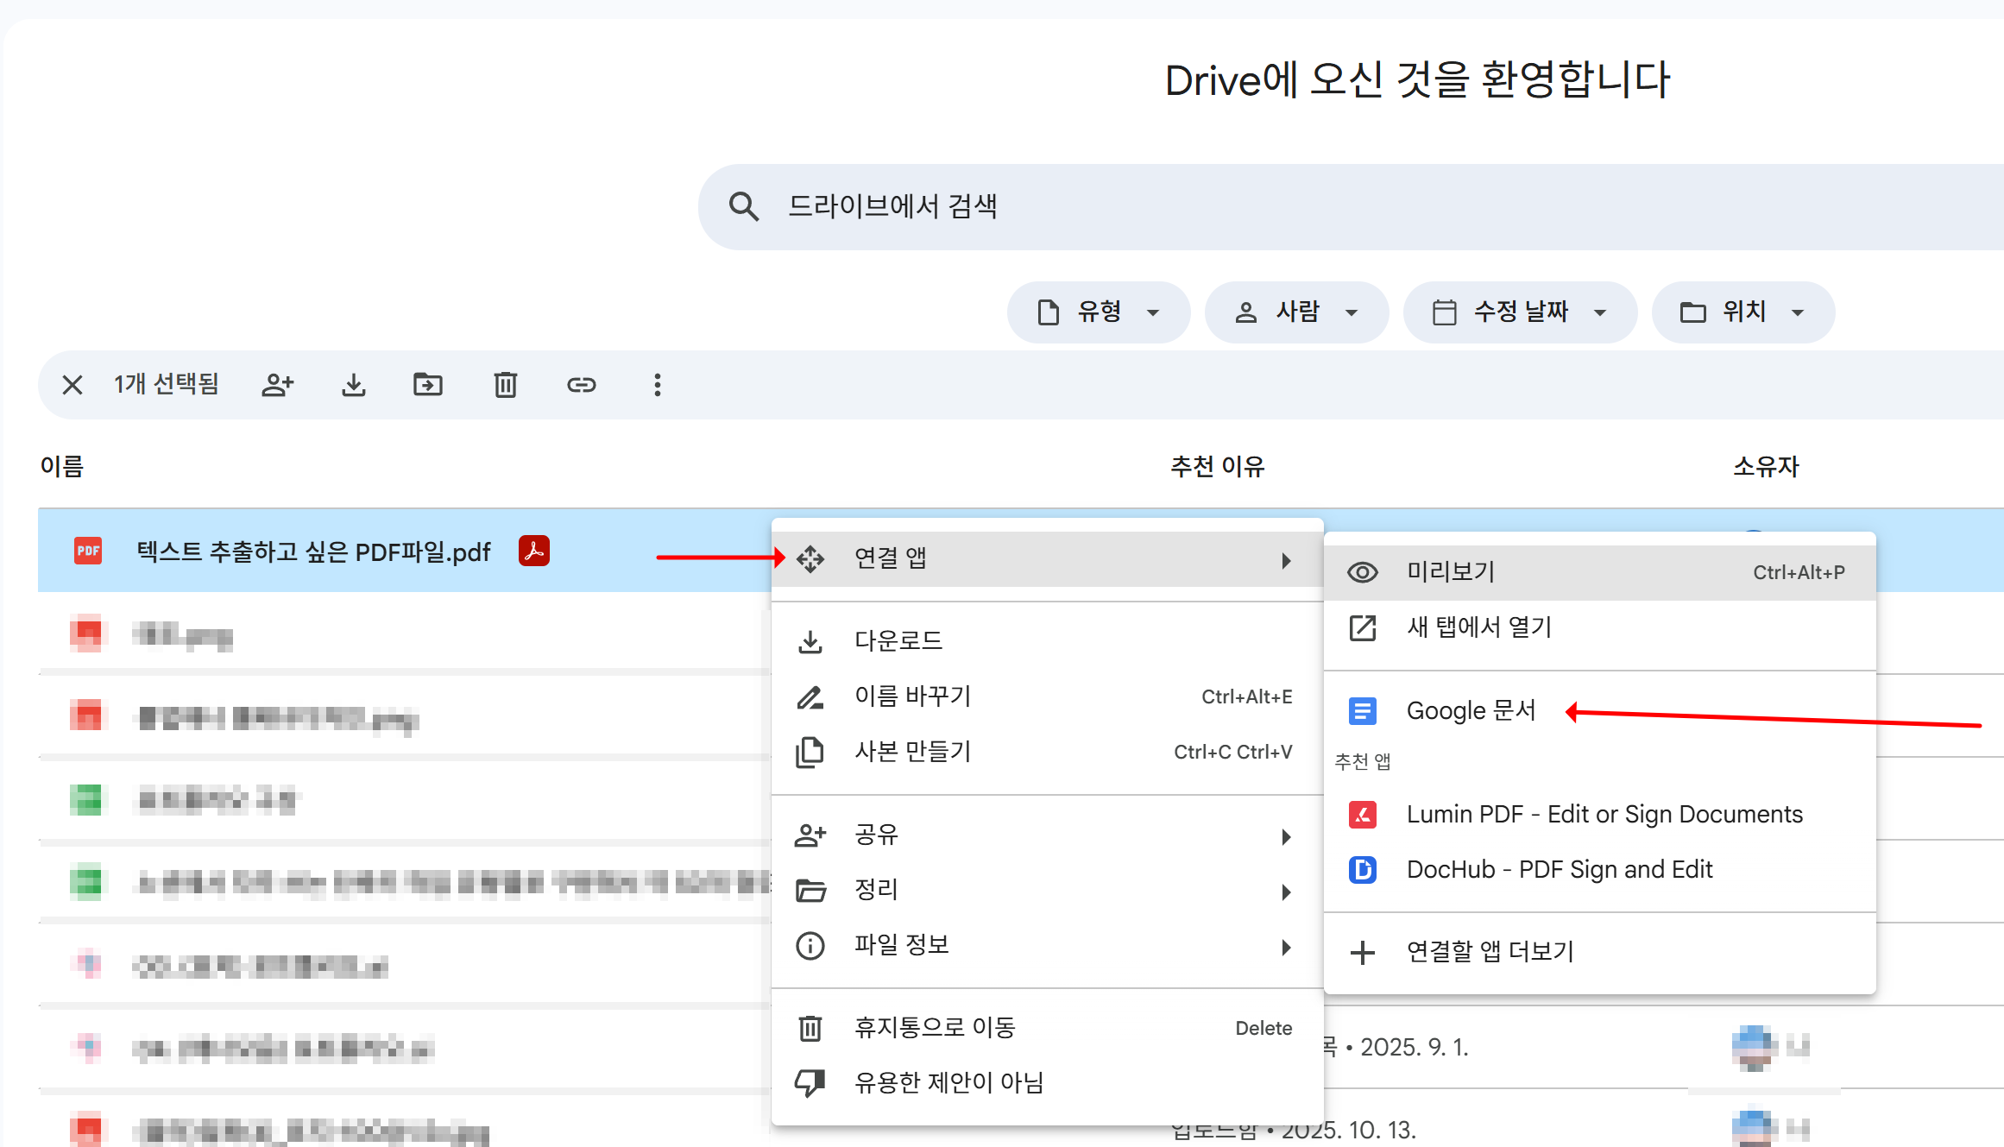Click the trash icon to delete selection

(505, 385)
